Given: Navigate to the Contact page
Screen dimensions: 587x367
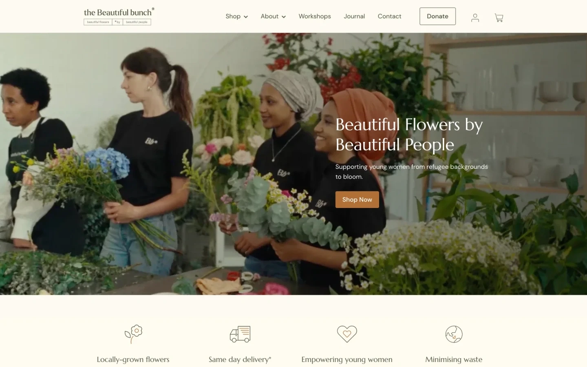Looking at the screenshot, I should [x=389, y=16].
